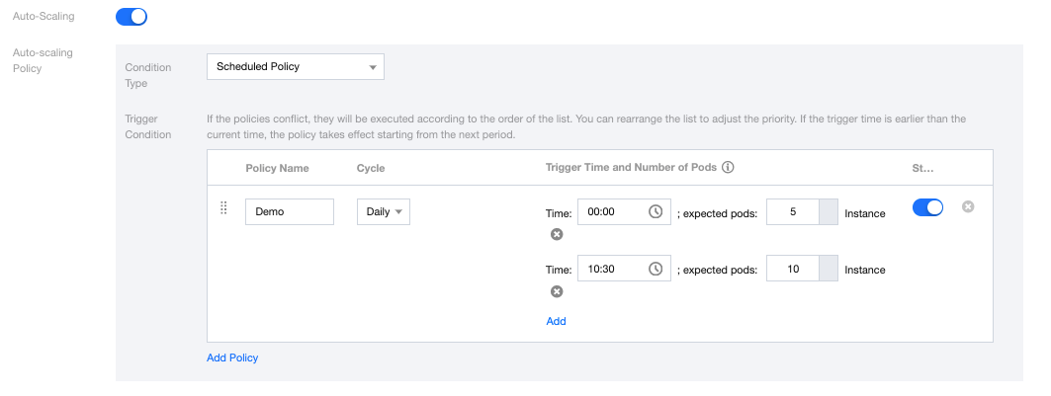
Task: Click the drag handle for Demo policy
Action: [223, 208]
